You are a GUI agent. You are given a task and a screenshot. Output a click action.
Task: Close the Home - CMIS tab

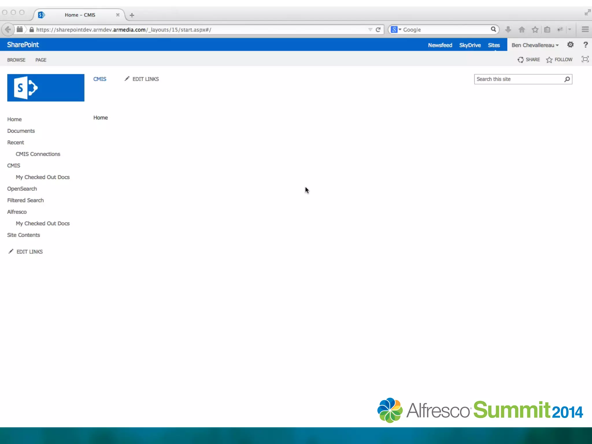point(118,15)
